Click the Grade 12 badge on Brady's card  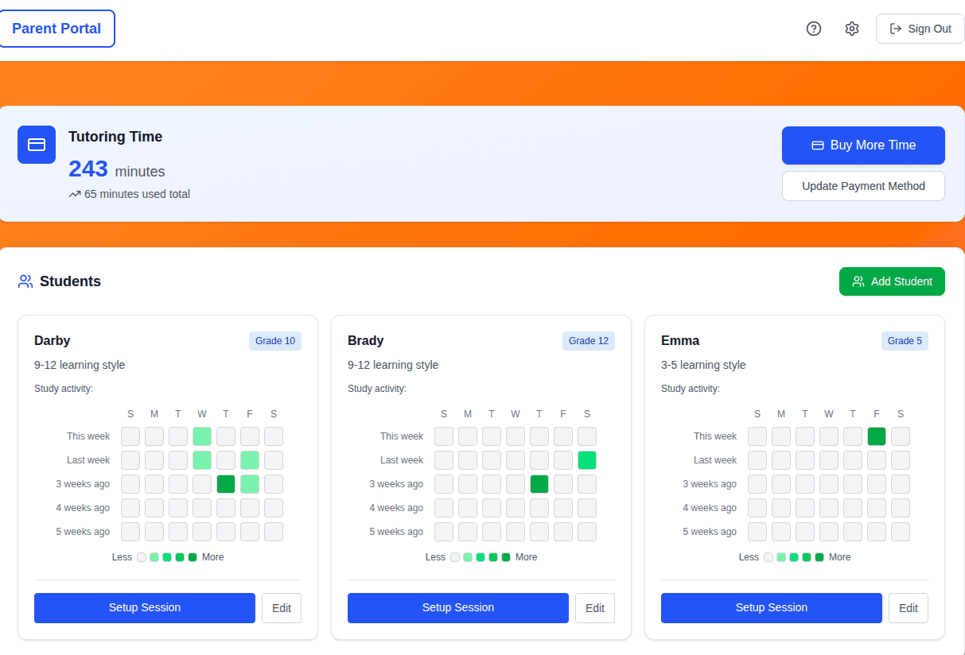pyautogui.click(x=589, y=340)
